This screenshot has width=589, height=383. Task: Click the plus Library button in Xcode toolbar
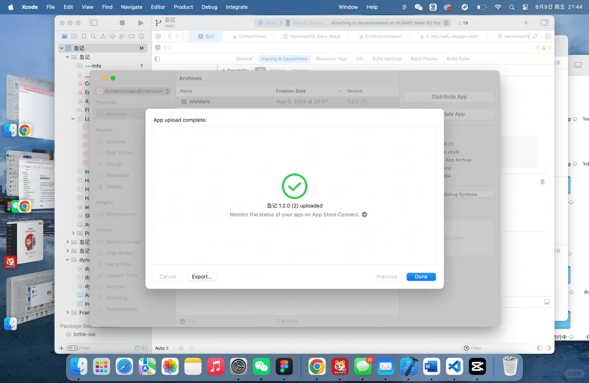(526, 23)
